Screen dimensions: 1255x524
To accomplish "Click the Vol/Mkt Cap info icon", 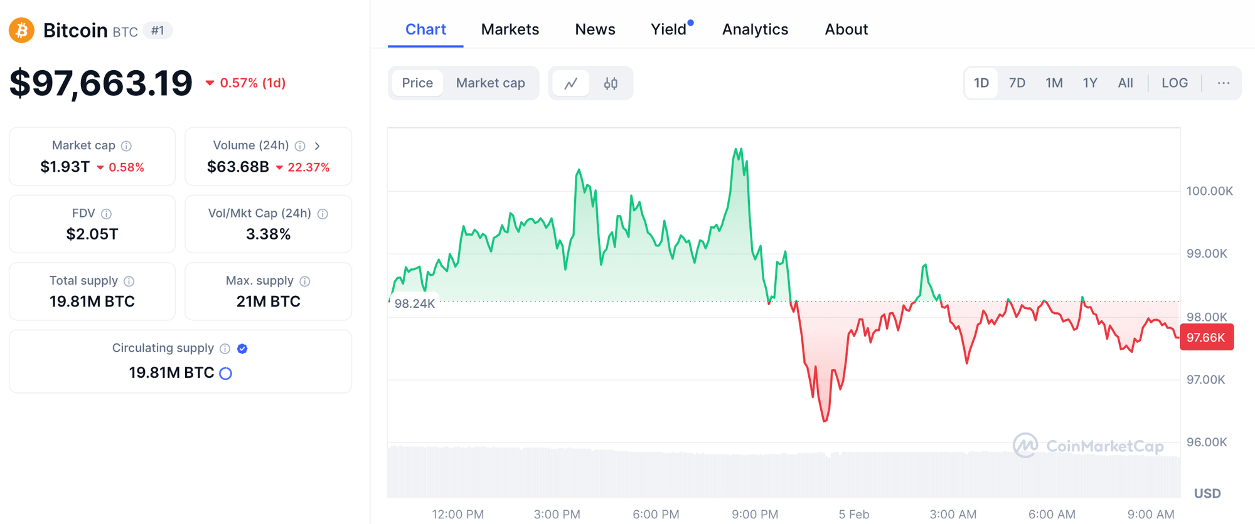I will 323,214.
